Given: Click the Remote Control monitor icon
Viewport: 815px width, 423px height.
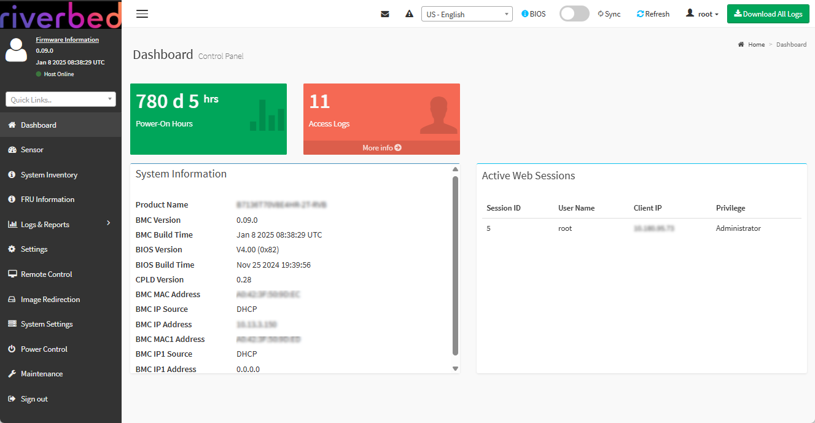Looking at the screenshot, I should pos(12,274).
